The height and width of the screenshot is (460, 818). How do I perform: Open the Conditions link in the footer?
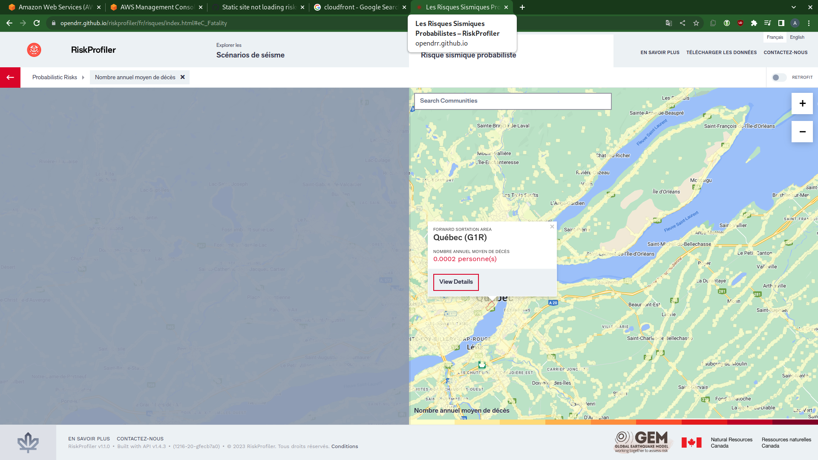click(345, 446)
